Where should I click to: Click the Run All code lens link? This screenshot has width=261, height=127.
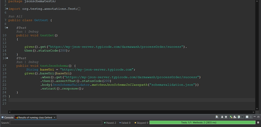(x=15, y=16)
